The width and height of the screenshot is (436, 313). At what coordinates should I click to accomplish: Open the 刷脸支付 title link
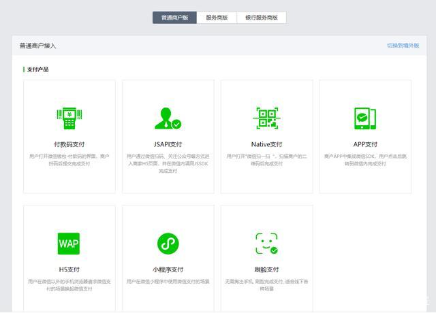click(266, 269)
